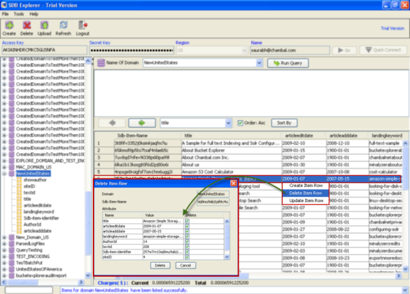The height and width of the screenshot is (294, 410).
Task: Click the previous page left arrow button
Action: (x=112, y=123)
